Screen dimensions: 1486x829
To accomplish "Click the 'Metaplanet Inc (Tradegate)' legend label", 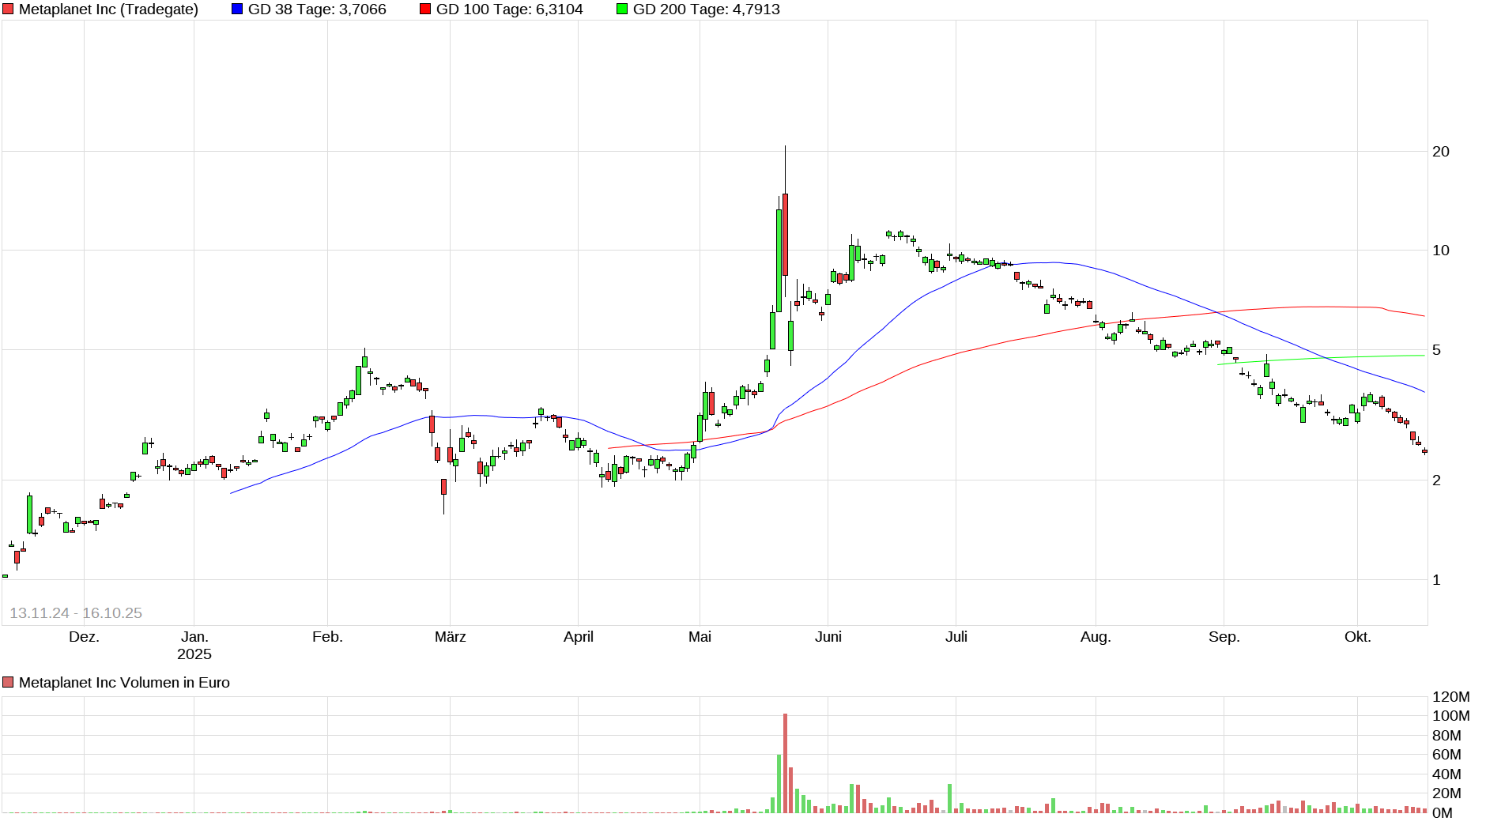I will 108,9.
